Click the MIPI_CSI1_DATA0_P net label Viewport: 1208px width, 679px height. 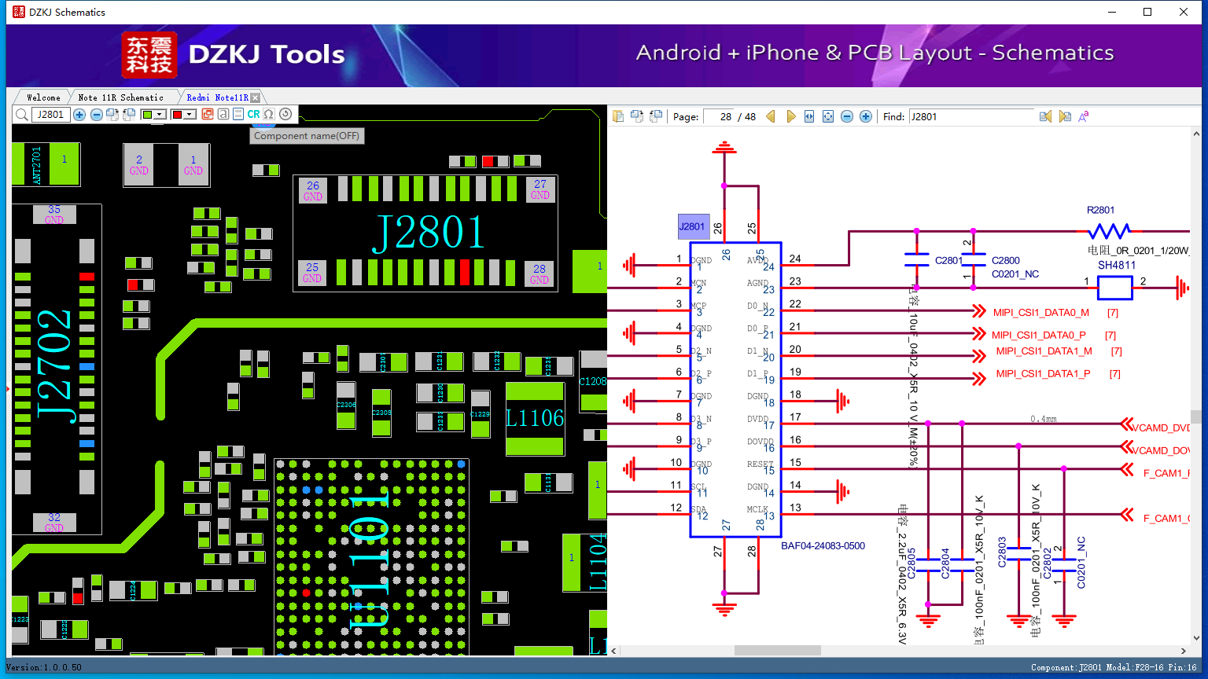coord(1038,335)
